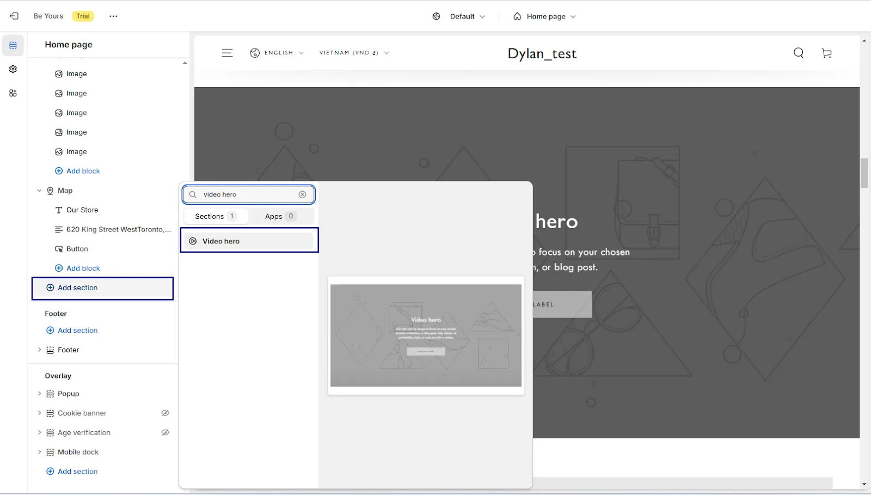This screenshot has width=871, height=495.
Task: Open the Home page template dropdown
Action: pos(544,16)
